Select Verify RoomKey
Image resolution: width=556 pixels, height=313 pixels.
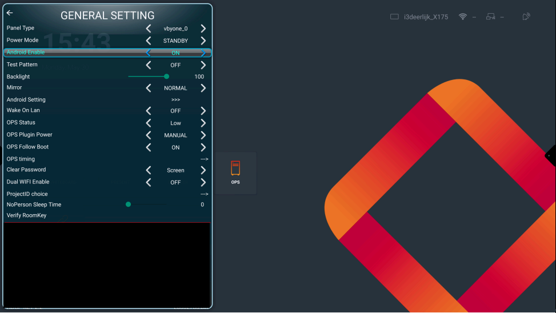click(x=27, y=215)
